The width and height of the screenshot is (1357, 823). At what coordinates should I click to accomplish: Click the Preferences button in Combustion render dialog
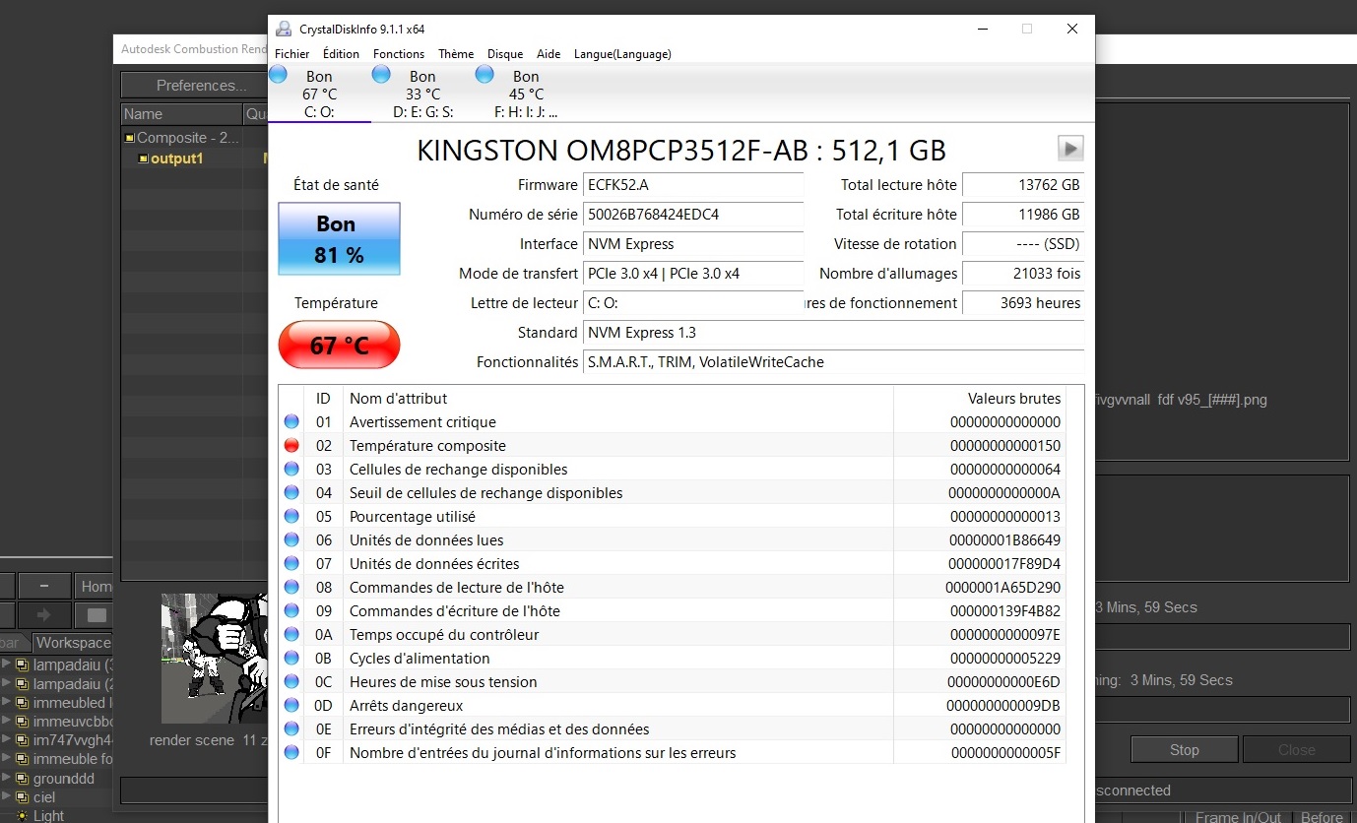194,86
